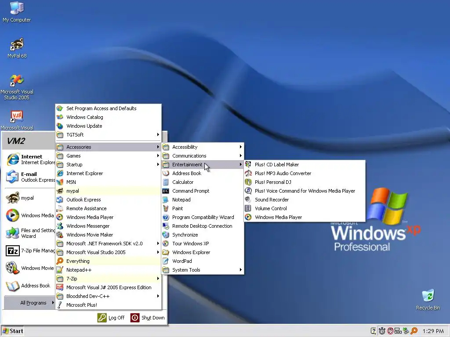Open the Recycle Bin
The image size is (450, 337).
click(x=428, y=299)
